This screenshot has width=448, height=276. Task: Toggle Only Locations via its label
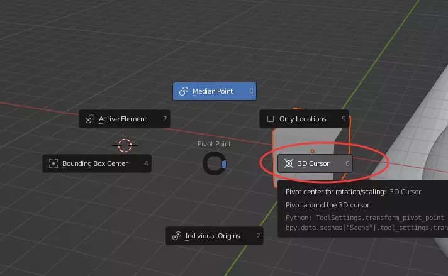coord(303,119)
